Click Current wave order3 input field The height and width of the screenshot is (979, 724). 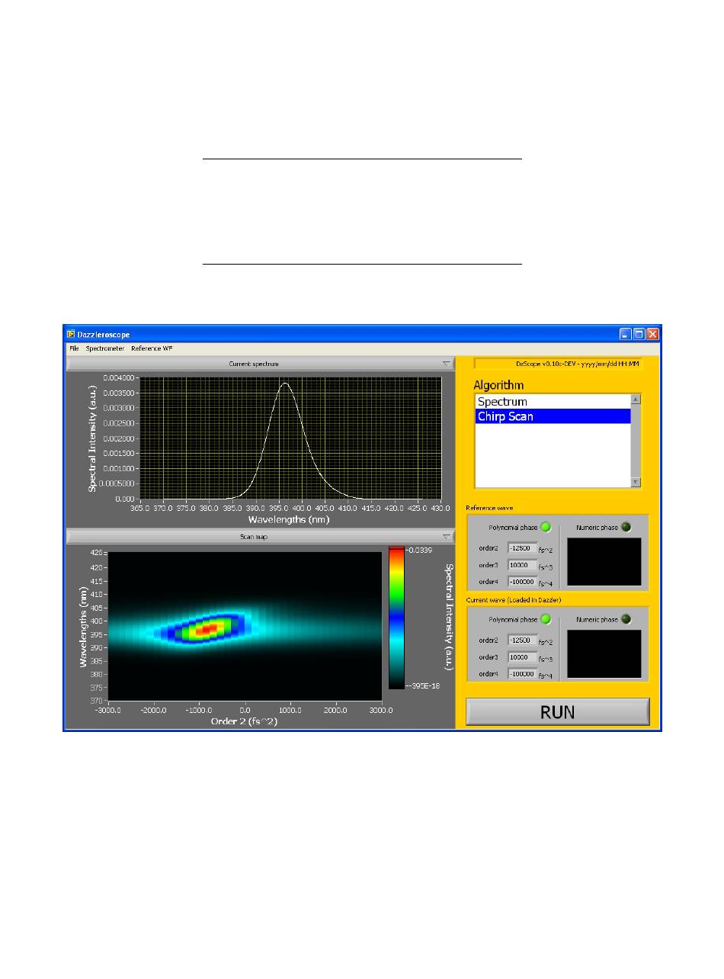tap(522, 657)
